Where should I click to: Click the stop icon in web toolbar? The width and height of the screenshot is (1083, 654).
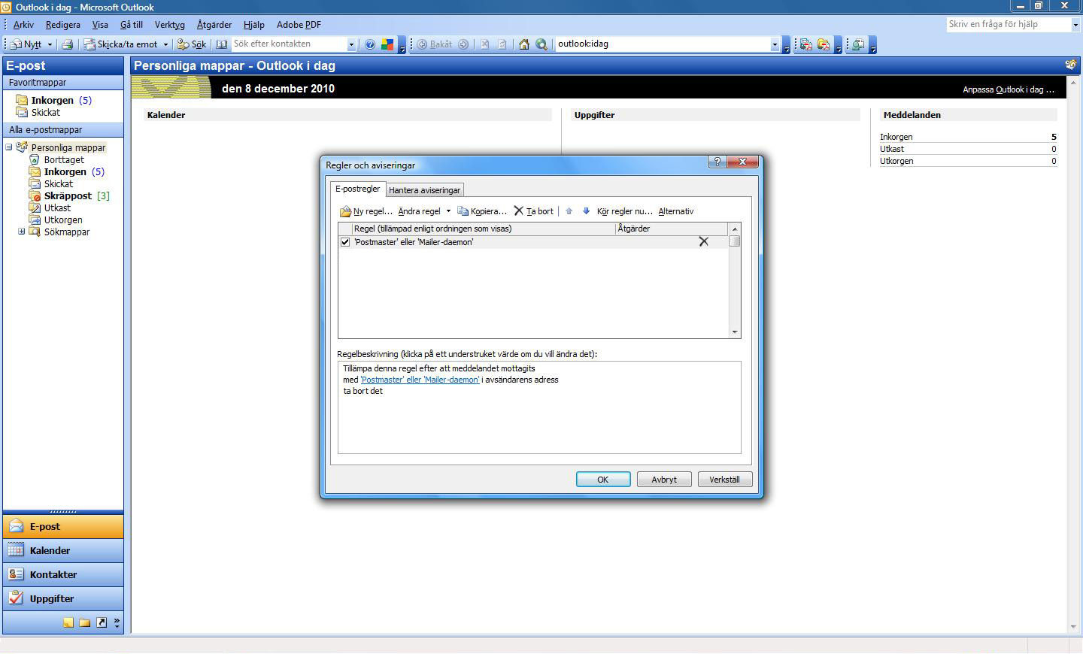485,44
